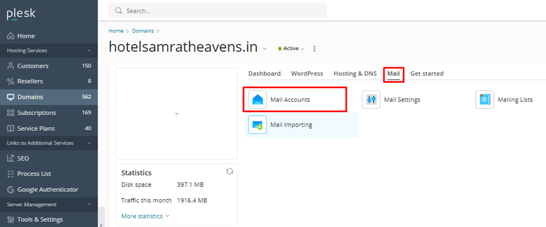Click the Mail Settings icon
Viewport: 546px width, 227px height.
[x=371, y=100]
